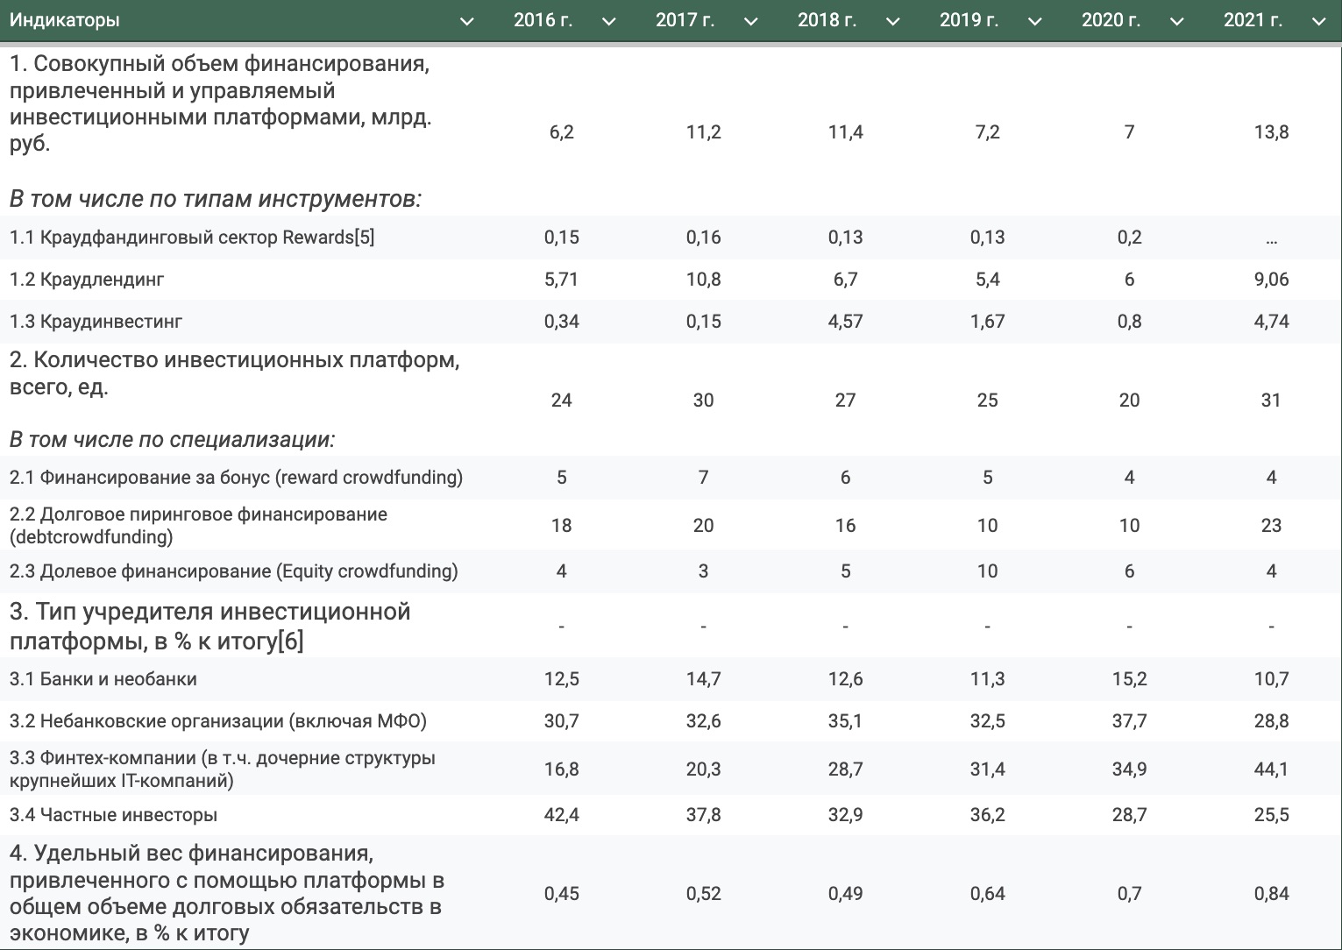Click the 2019 г. header label
The width and height of the screenshot is (1342, 950).
tap(969, 20)
